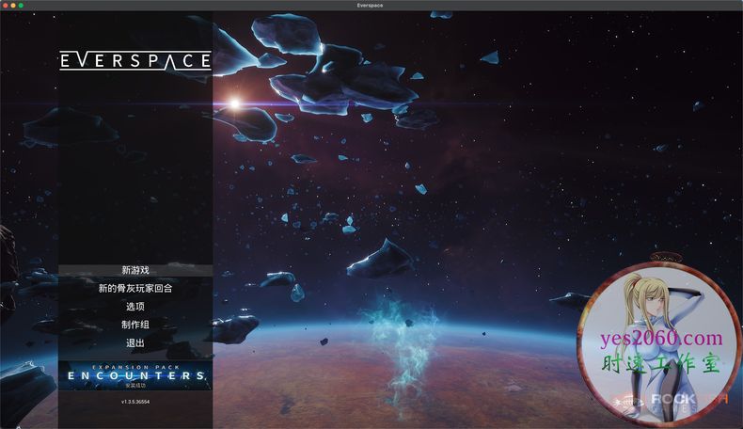Minimize the window with yellow button
Image resolution: width=743 pixels, height=429 pixels.
point(16,6)
